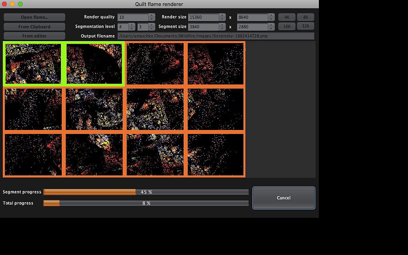The height and width of the screenshot is (255, 408).
Task: Click the Segment size width field
Action: tap(203, 27)
